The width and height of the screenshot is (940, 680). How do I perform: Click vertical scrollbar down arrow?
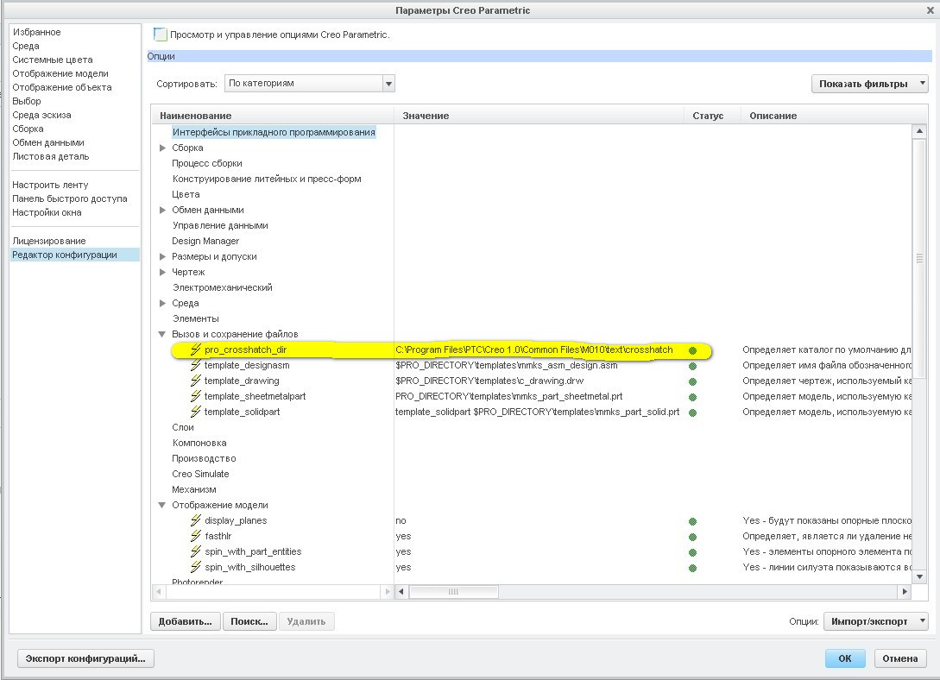(x=919, y=577)
